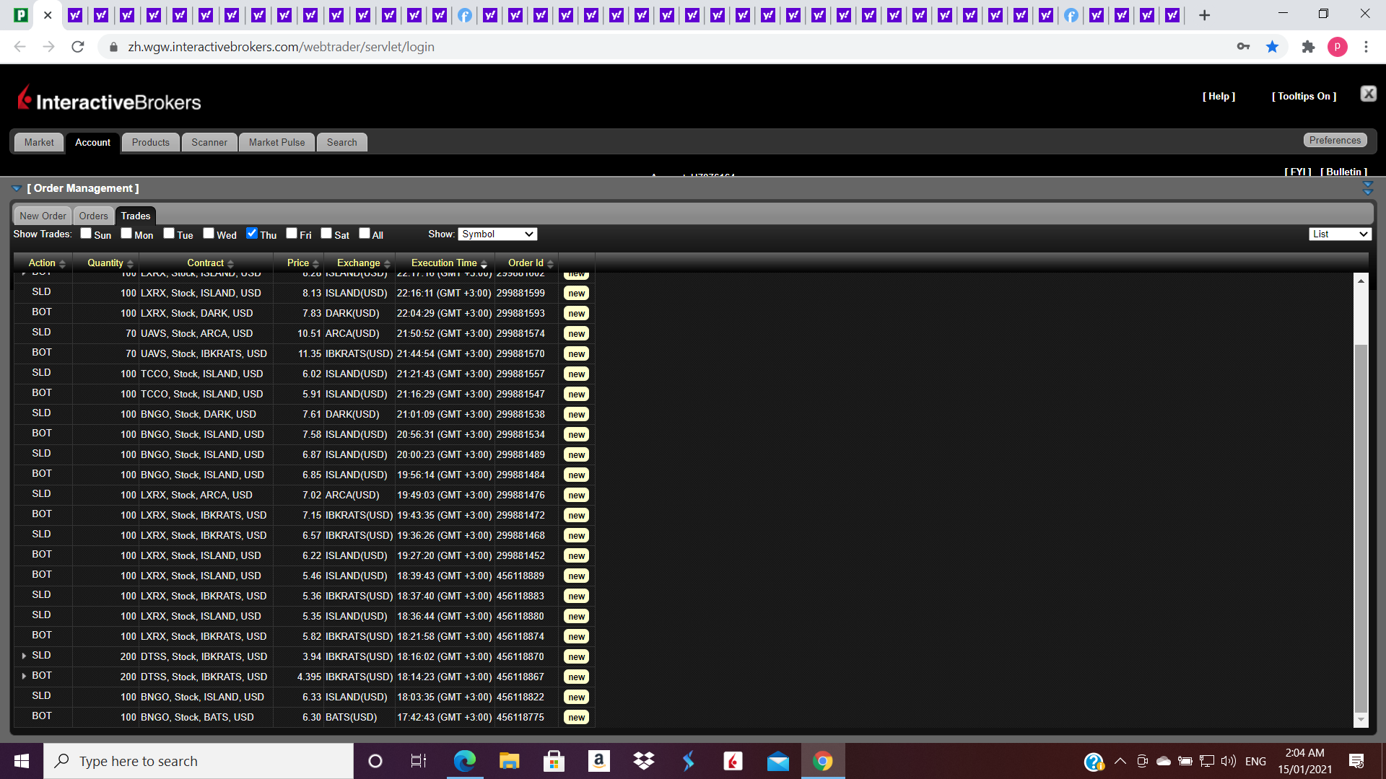Viewport: 1386px width, 779px height.
Task: Uncheck the Thu trades checkbox
Action: coord(252,233)
